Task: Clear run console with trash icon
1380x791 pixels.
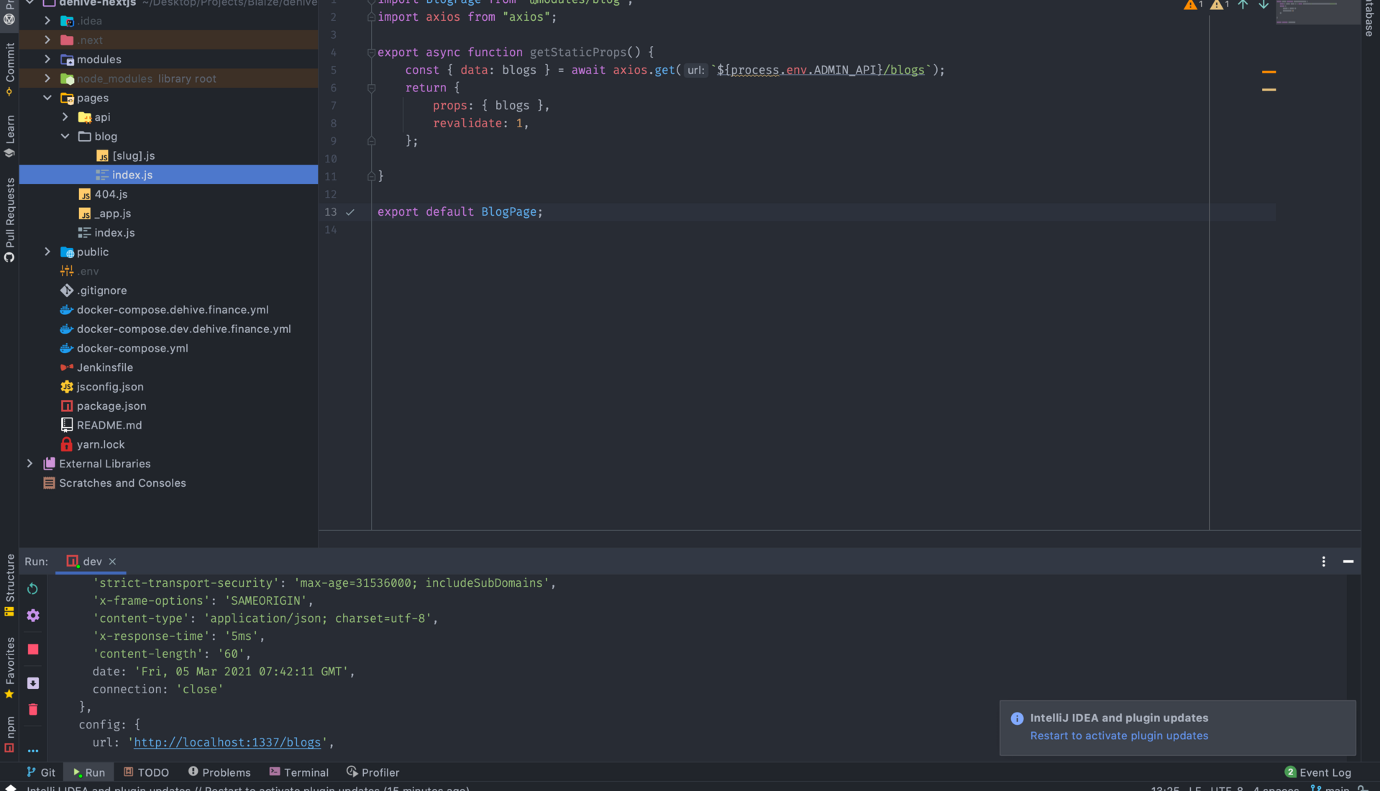Action: 33,710
